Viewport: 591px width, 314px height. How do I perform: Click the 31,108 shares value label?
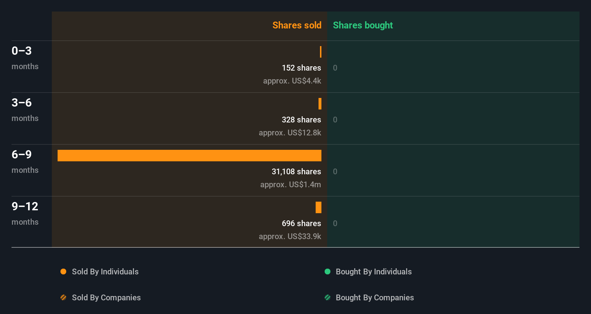296,171
